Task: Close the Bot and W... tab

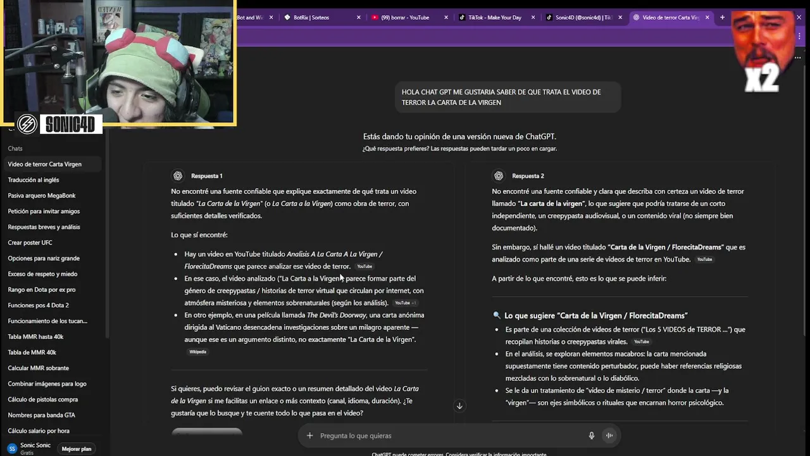Action: pyautogui.click(x=271, y=18)
